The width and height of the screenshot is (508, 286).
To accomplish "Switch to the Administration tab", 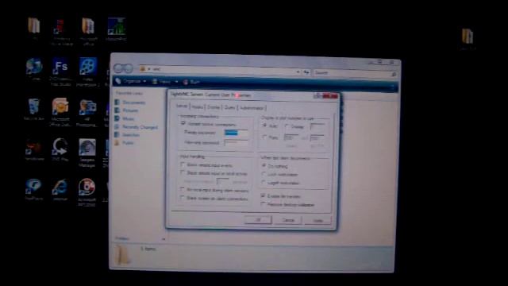I will tap(252, 108).
